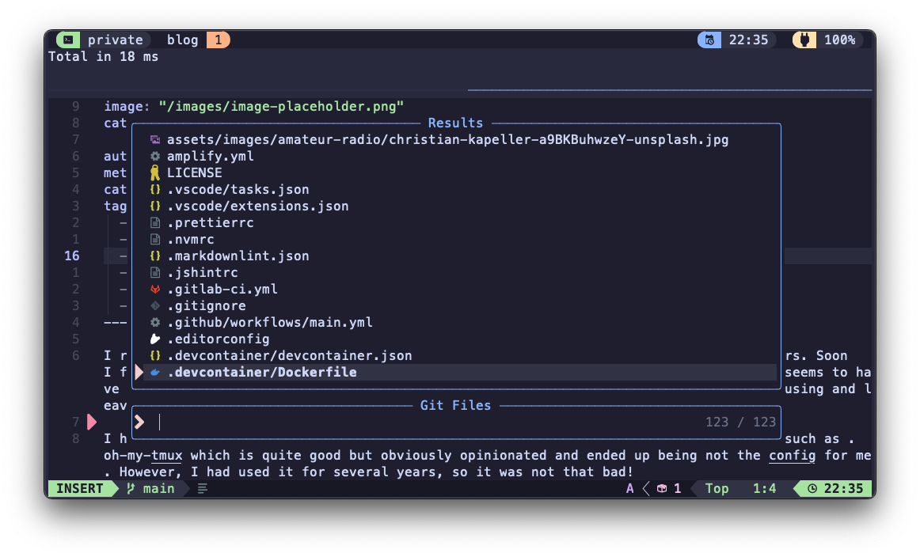
Task: Click the lines filetype icon in the statusline
Action: tap(203, 488)
